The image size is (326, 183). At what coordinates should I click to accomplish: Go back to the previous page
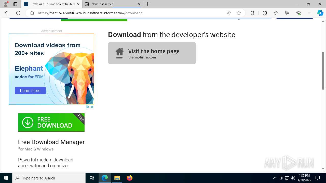coord(7,13)
